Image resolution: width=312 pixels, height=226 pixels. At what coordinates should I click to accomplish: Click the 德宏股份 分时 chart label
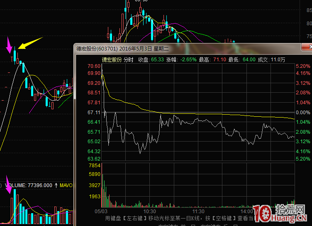point(117,60)
